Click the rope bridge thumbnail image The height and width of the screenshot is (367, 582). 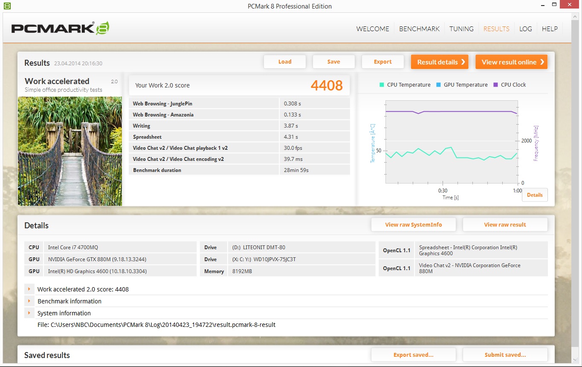(x=70, y=151)
